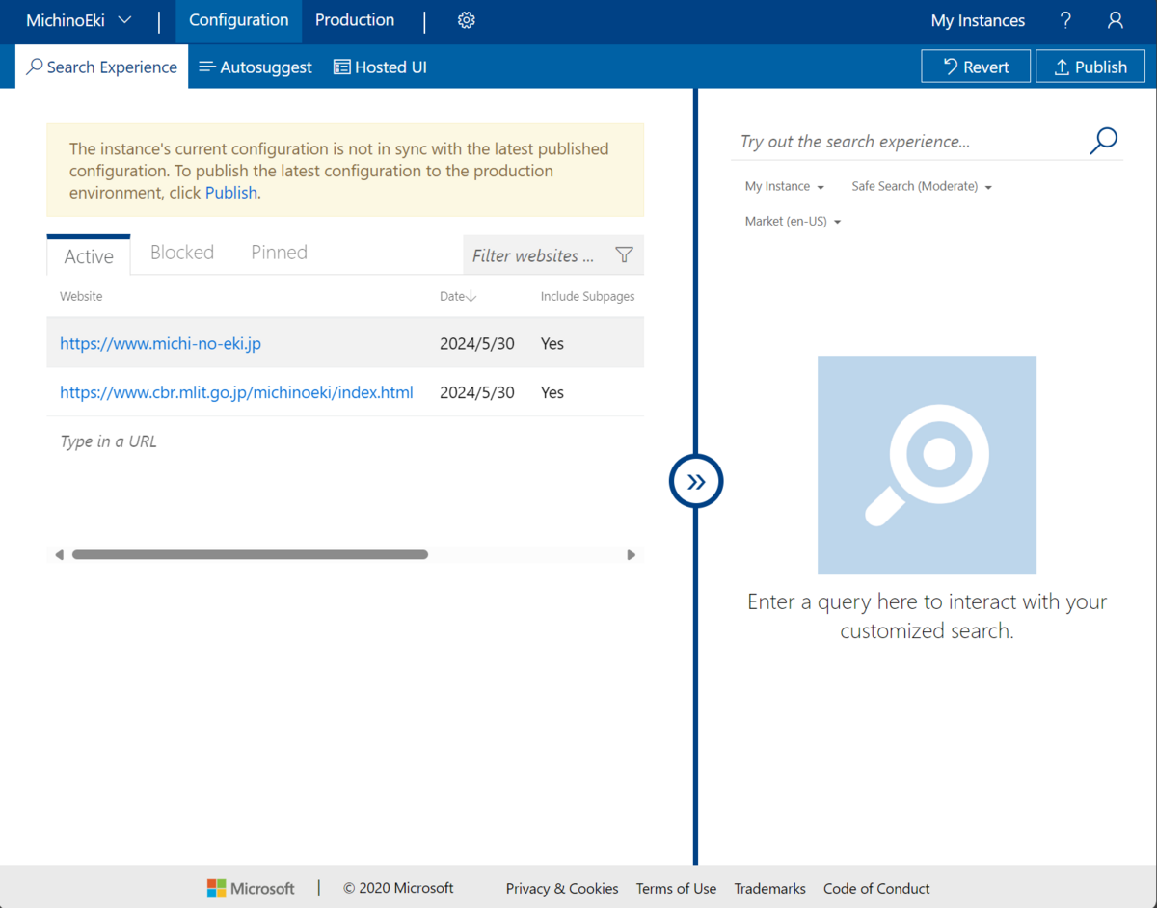Screen dimensions: 1157x908
Task: Open the https://www.michi-no-eki.jp link
Action: coord(160,343)
